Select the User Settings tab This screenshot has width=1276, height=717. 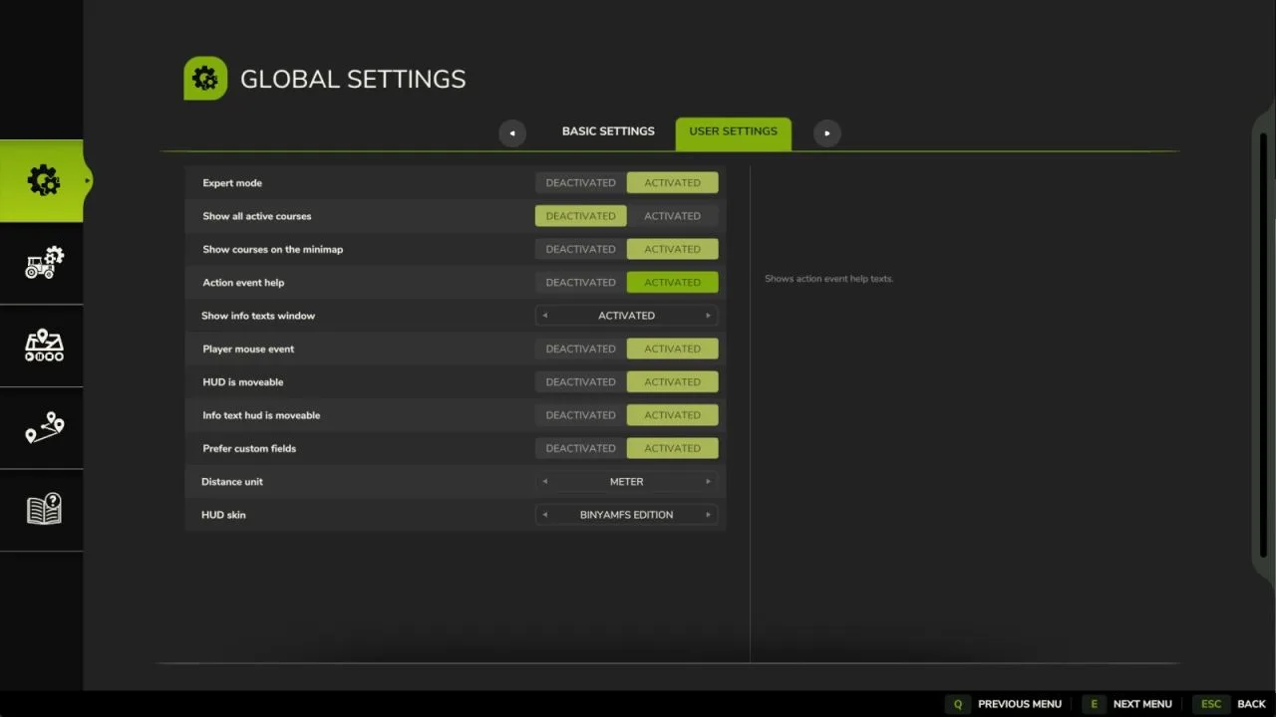(x=734, y=133)
